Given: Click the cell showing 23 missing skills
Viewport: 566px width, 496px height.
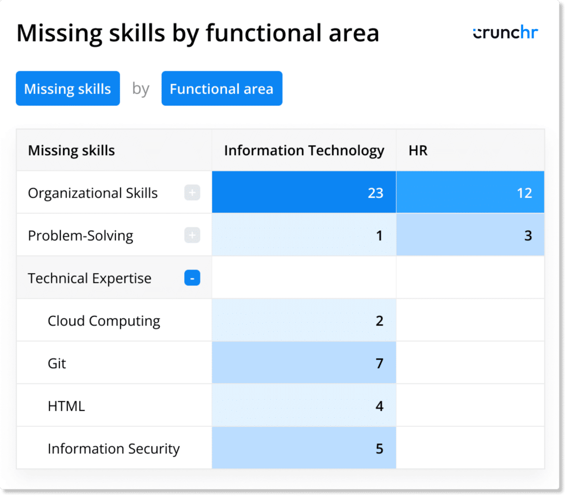Looking at the screenshot, I should coord(304,193).
